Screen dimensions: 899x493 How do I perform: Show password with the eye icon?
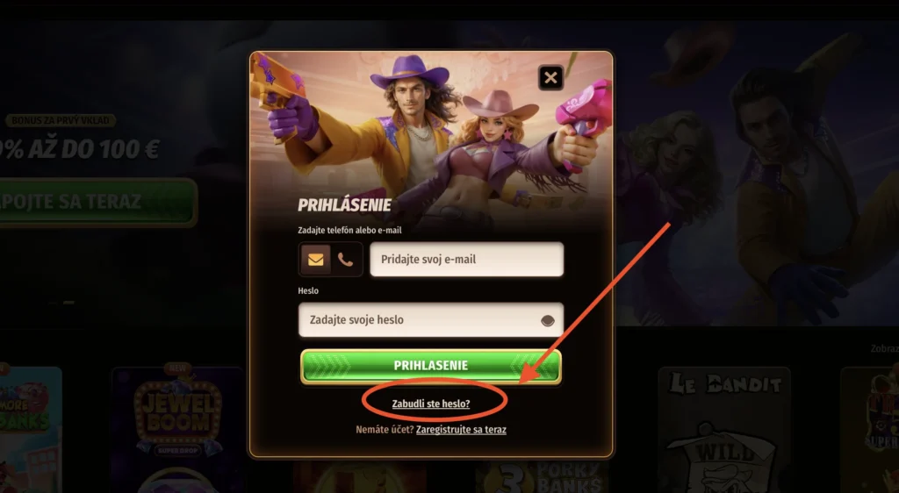(x=548, y=320)
